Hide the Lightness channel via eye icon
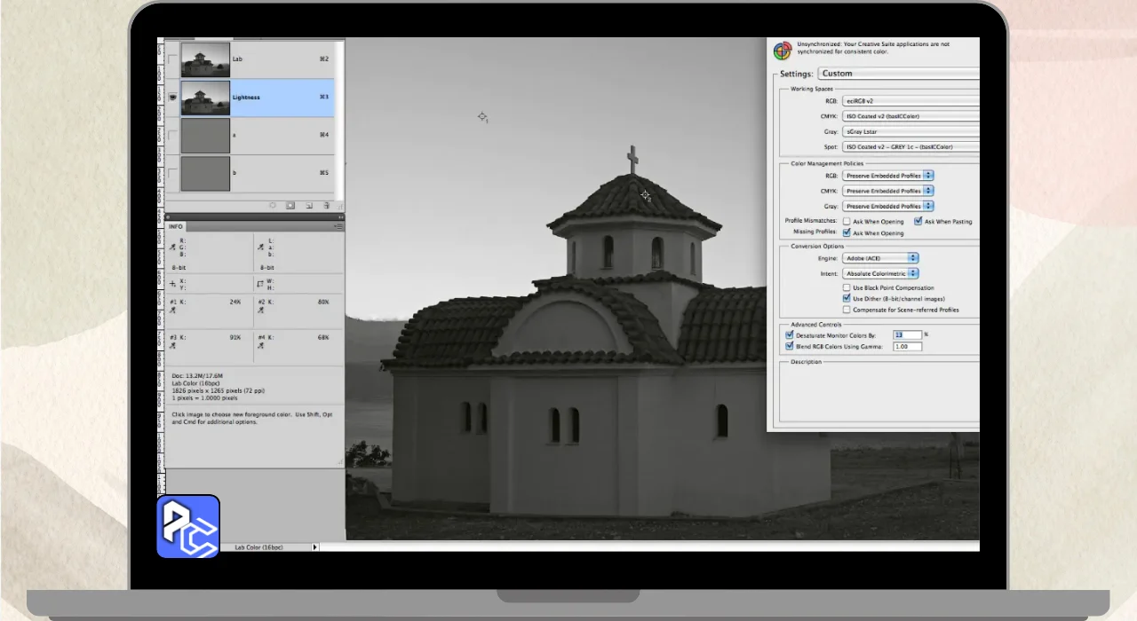Viewport: 1137px width, 621px height. pyautogui.click(x=172, y=98)
